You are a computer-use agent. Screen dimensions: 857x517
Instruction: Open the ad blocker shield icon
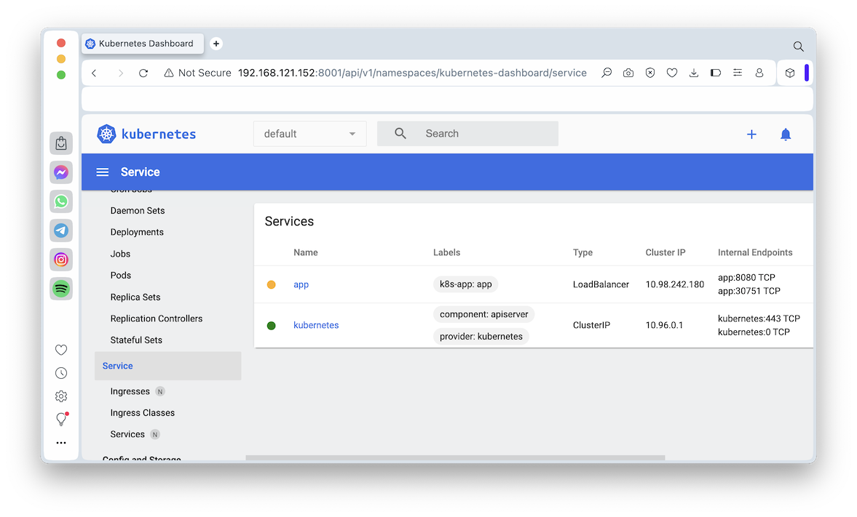tap(650, 73)
